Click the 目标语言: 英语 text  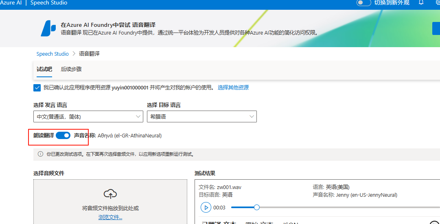tap(215, 195)
